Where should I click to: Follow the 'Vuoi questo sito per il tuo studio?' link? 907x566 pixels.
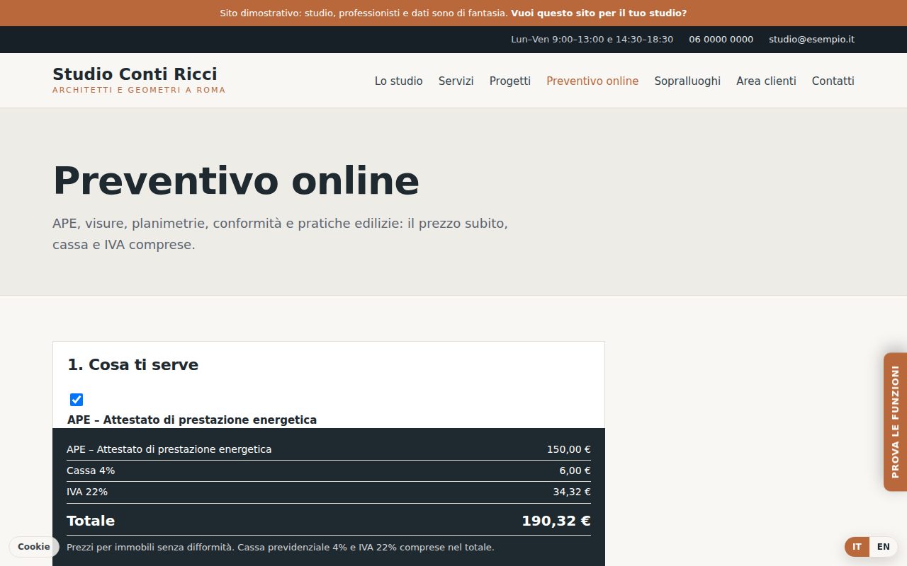599,13
